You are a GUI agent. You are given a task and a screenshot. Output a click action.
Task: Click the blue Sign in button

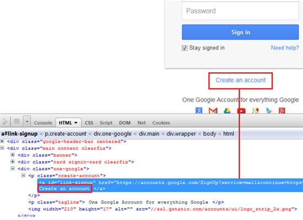click(240, 32)
